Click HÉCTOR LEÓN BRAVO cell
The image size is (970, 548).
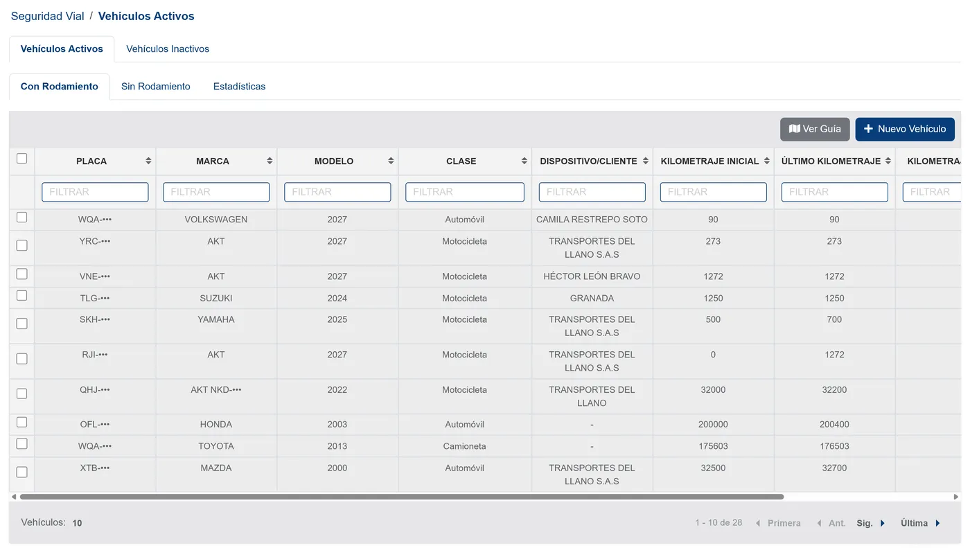coord(592,276)
